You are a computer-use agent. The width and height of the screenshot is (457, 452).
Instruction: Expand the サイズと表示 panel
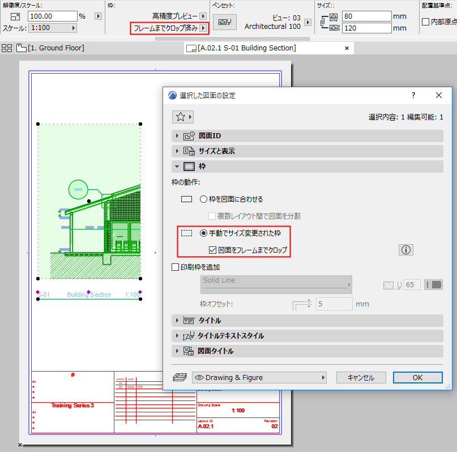177,151
